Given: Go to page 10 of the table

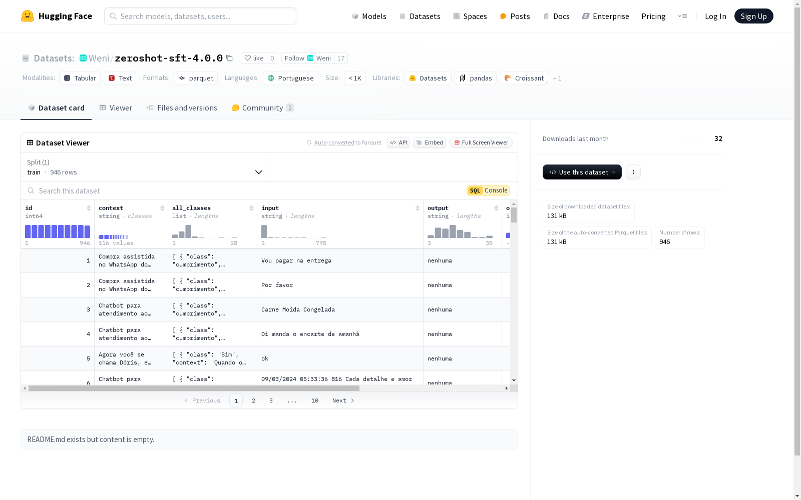Looking at the screenshot, I should click(314, 400).
